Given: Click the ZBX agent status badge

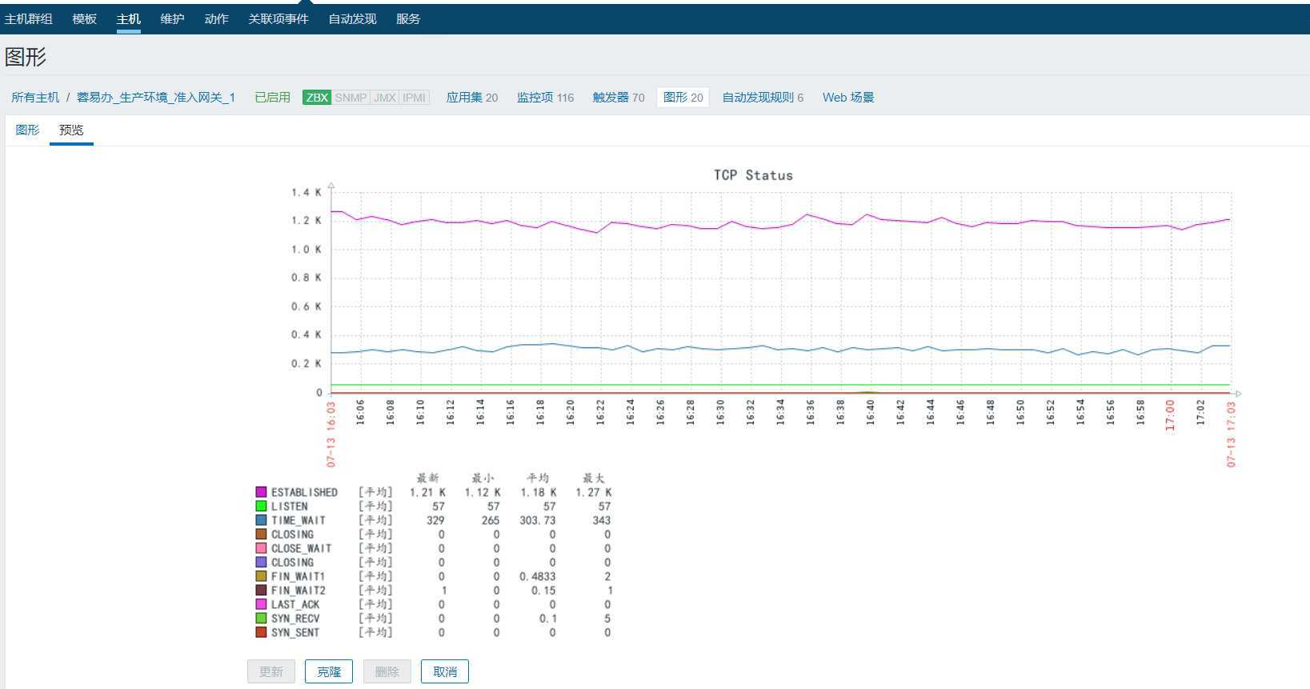Looking at the screenshot, I should (x=317, y=98).
